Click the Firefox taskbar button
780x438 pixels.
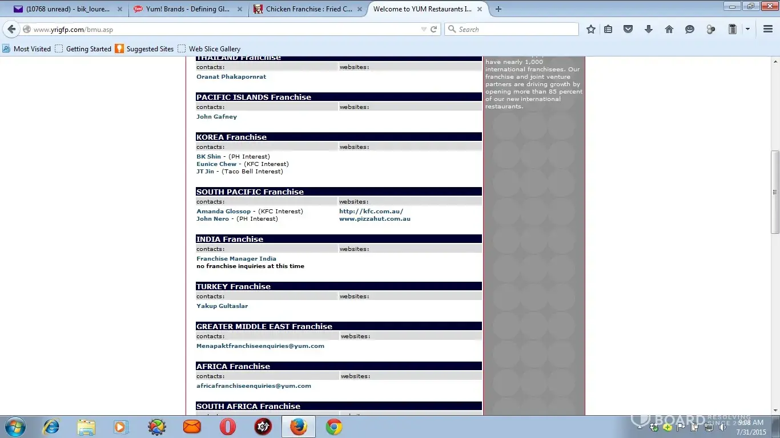(x=299, y=427)
